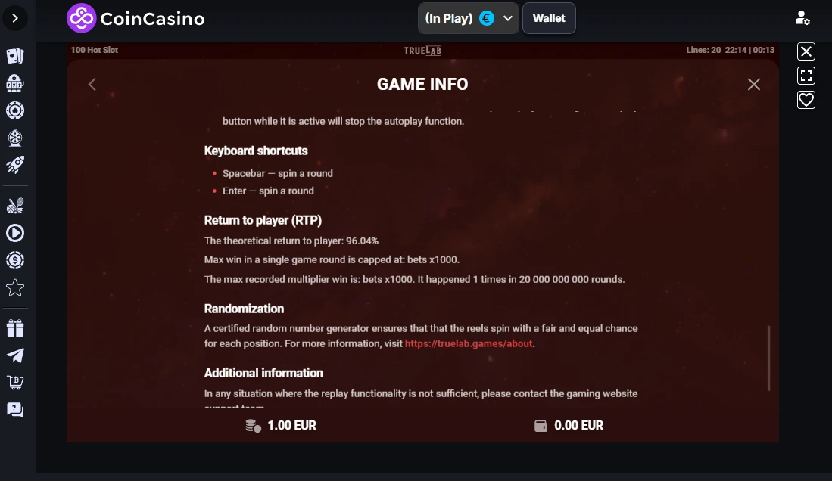Go back with Game Info left chevron
This screenshot has width=832, height=481.
92,84
